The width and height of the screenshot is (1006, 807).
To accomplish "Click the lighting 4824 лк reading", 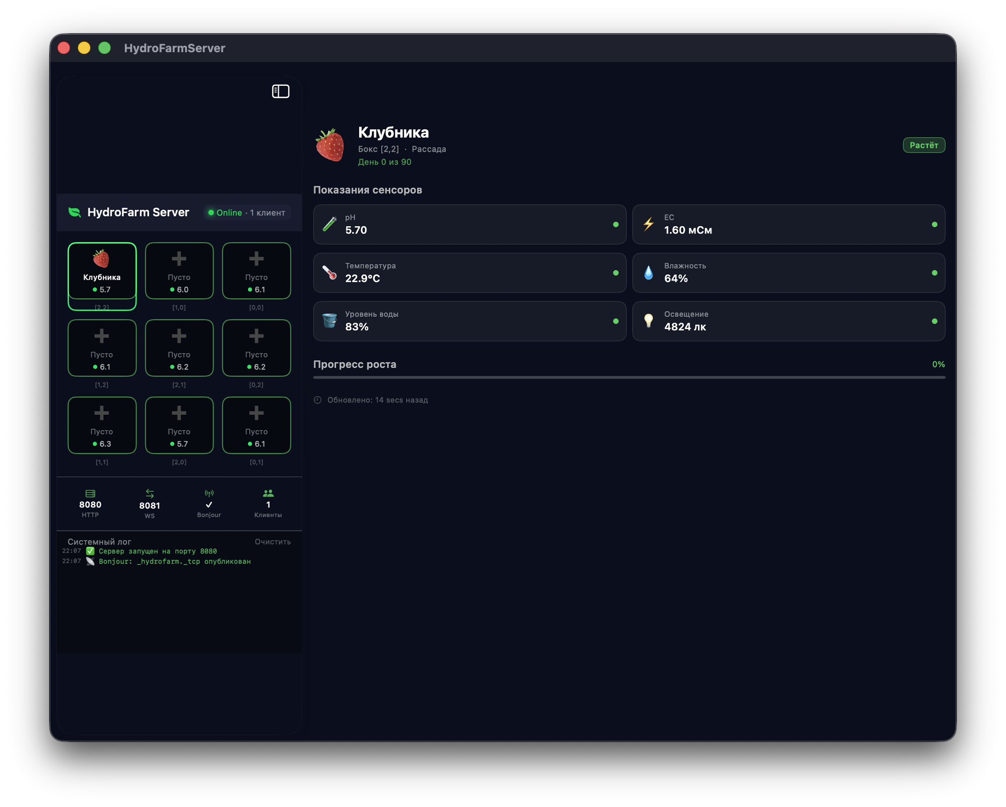I will (685, 327).
